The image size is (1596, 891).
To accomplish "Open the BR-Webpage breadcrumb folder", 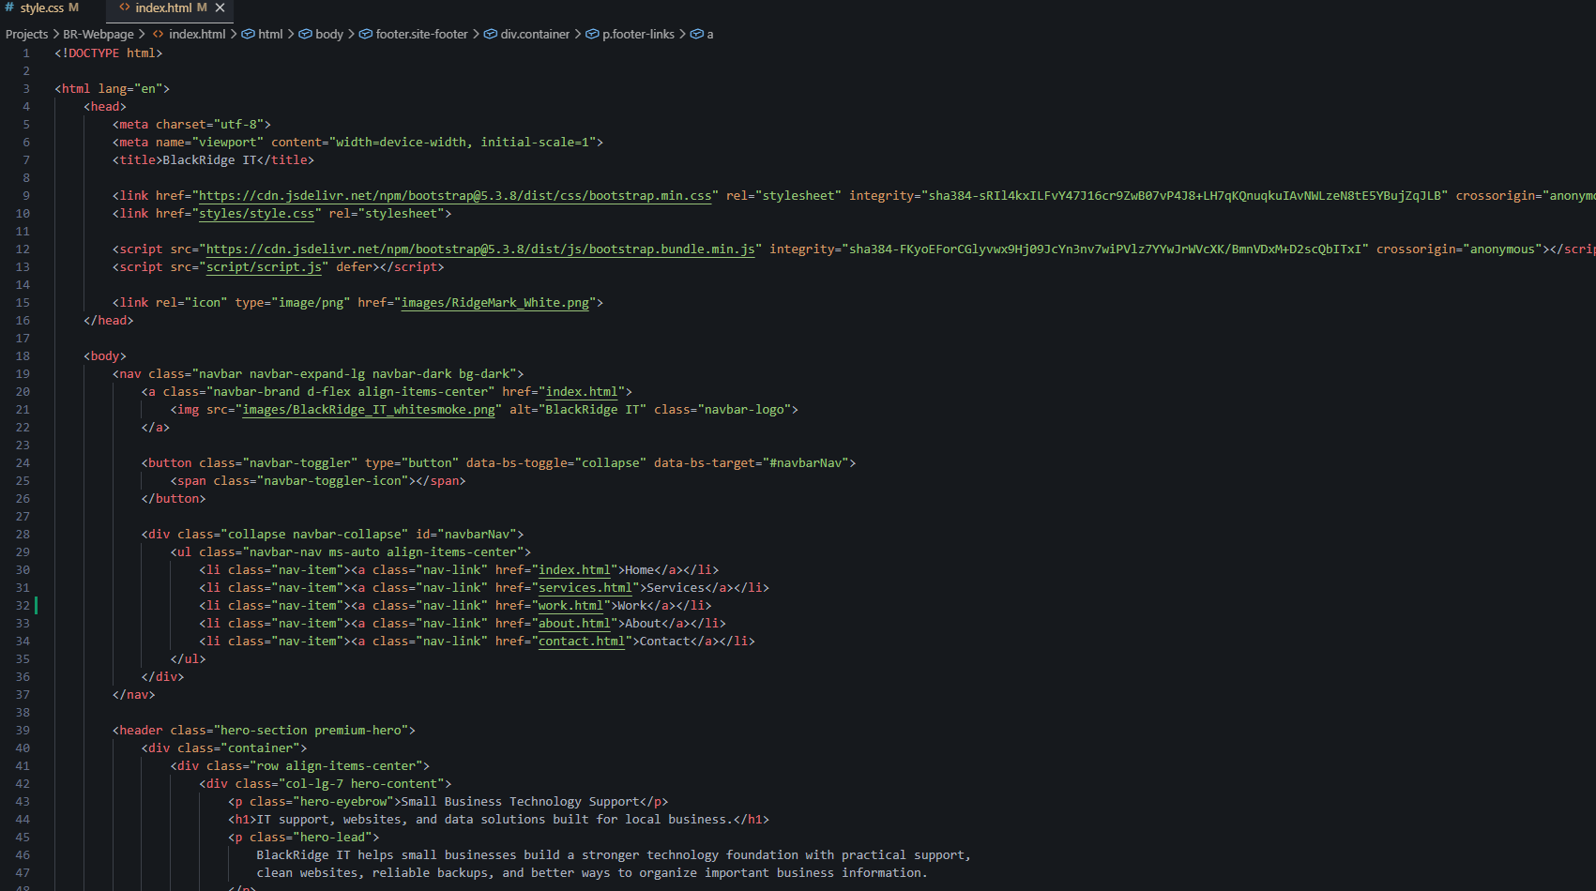I will point(99,35).
